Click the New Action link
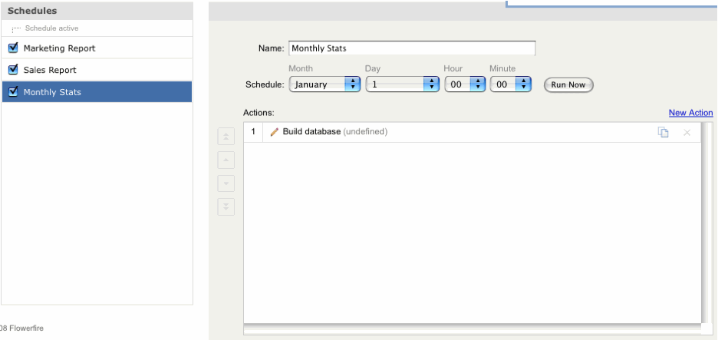 point(690,113)
